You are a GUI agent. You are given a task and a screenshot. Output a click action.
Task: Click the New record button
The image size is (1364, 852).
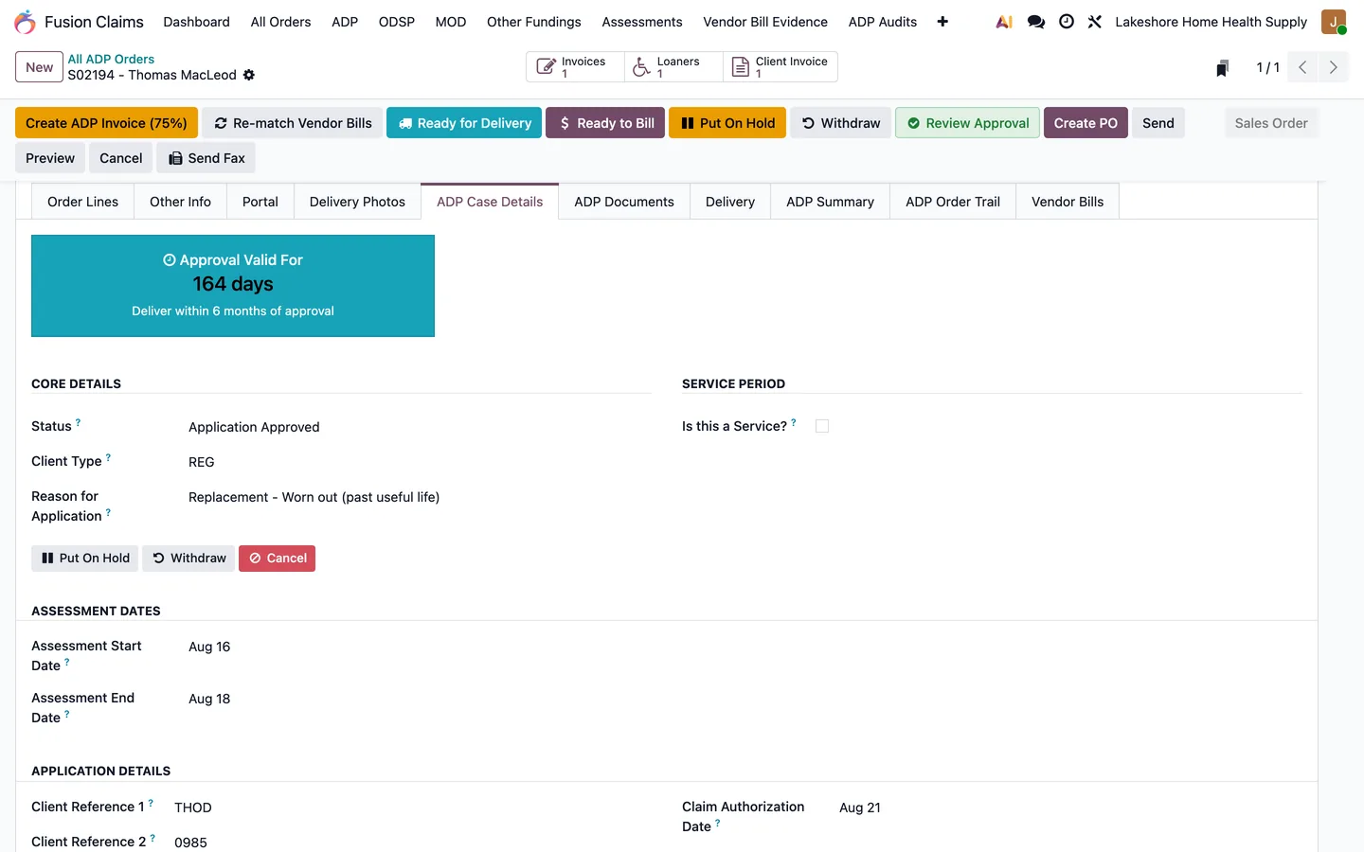[39, 67]
